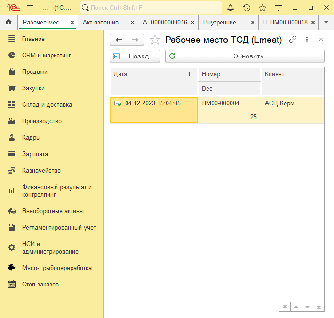Click НСИ и администрирование gear icon
This screenshot has width=334, height=318.
pyautogui.click(x=12, y=247)
